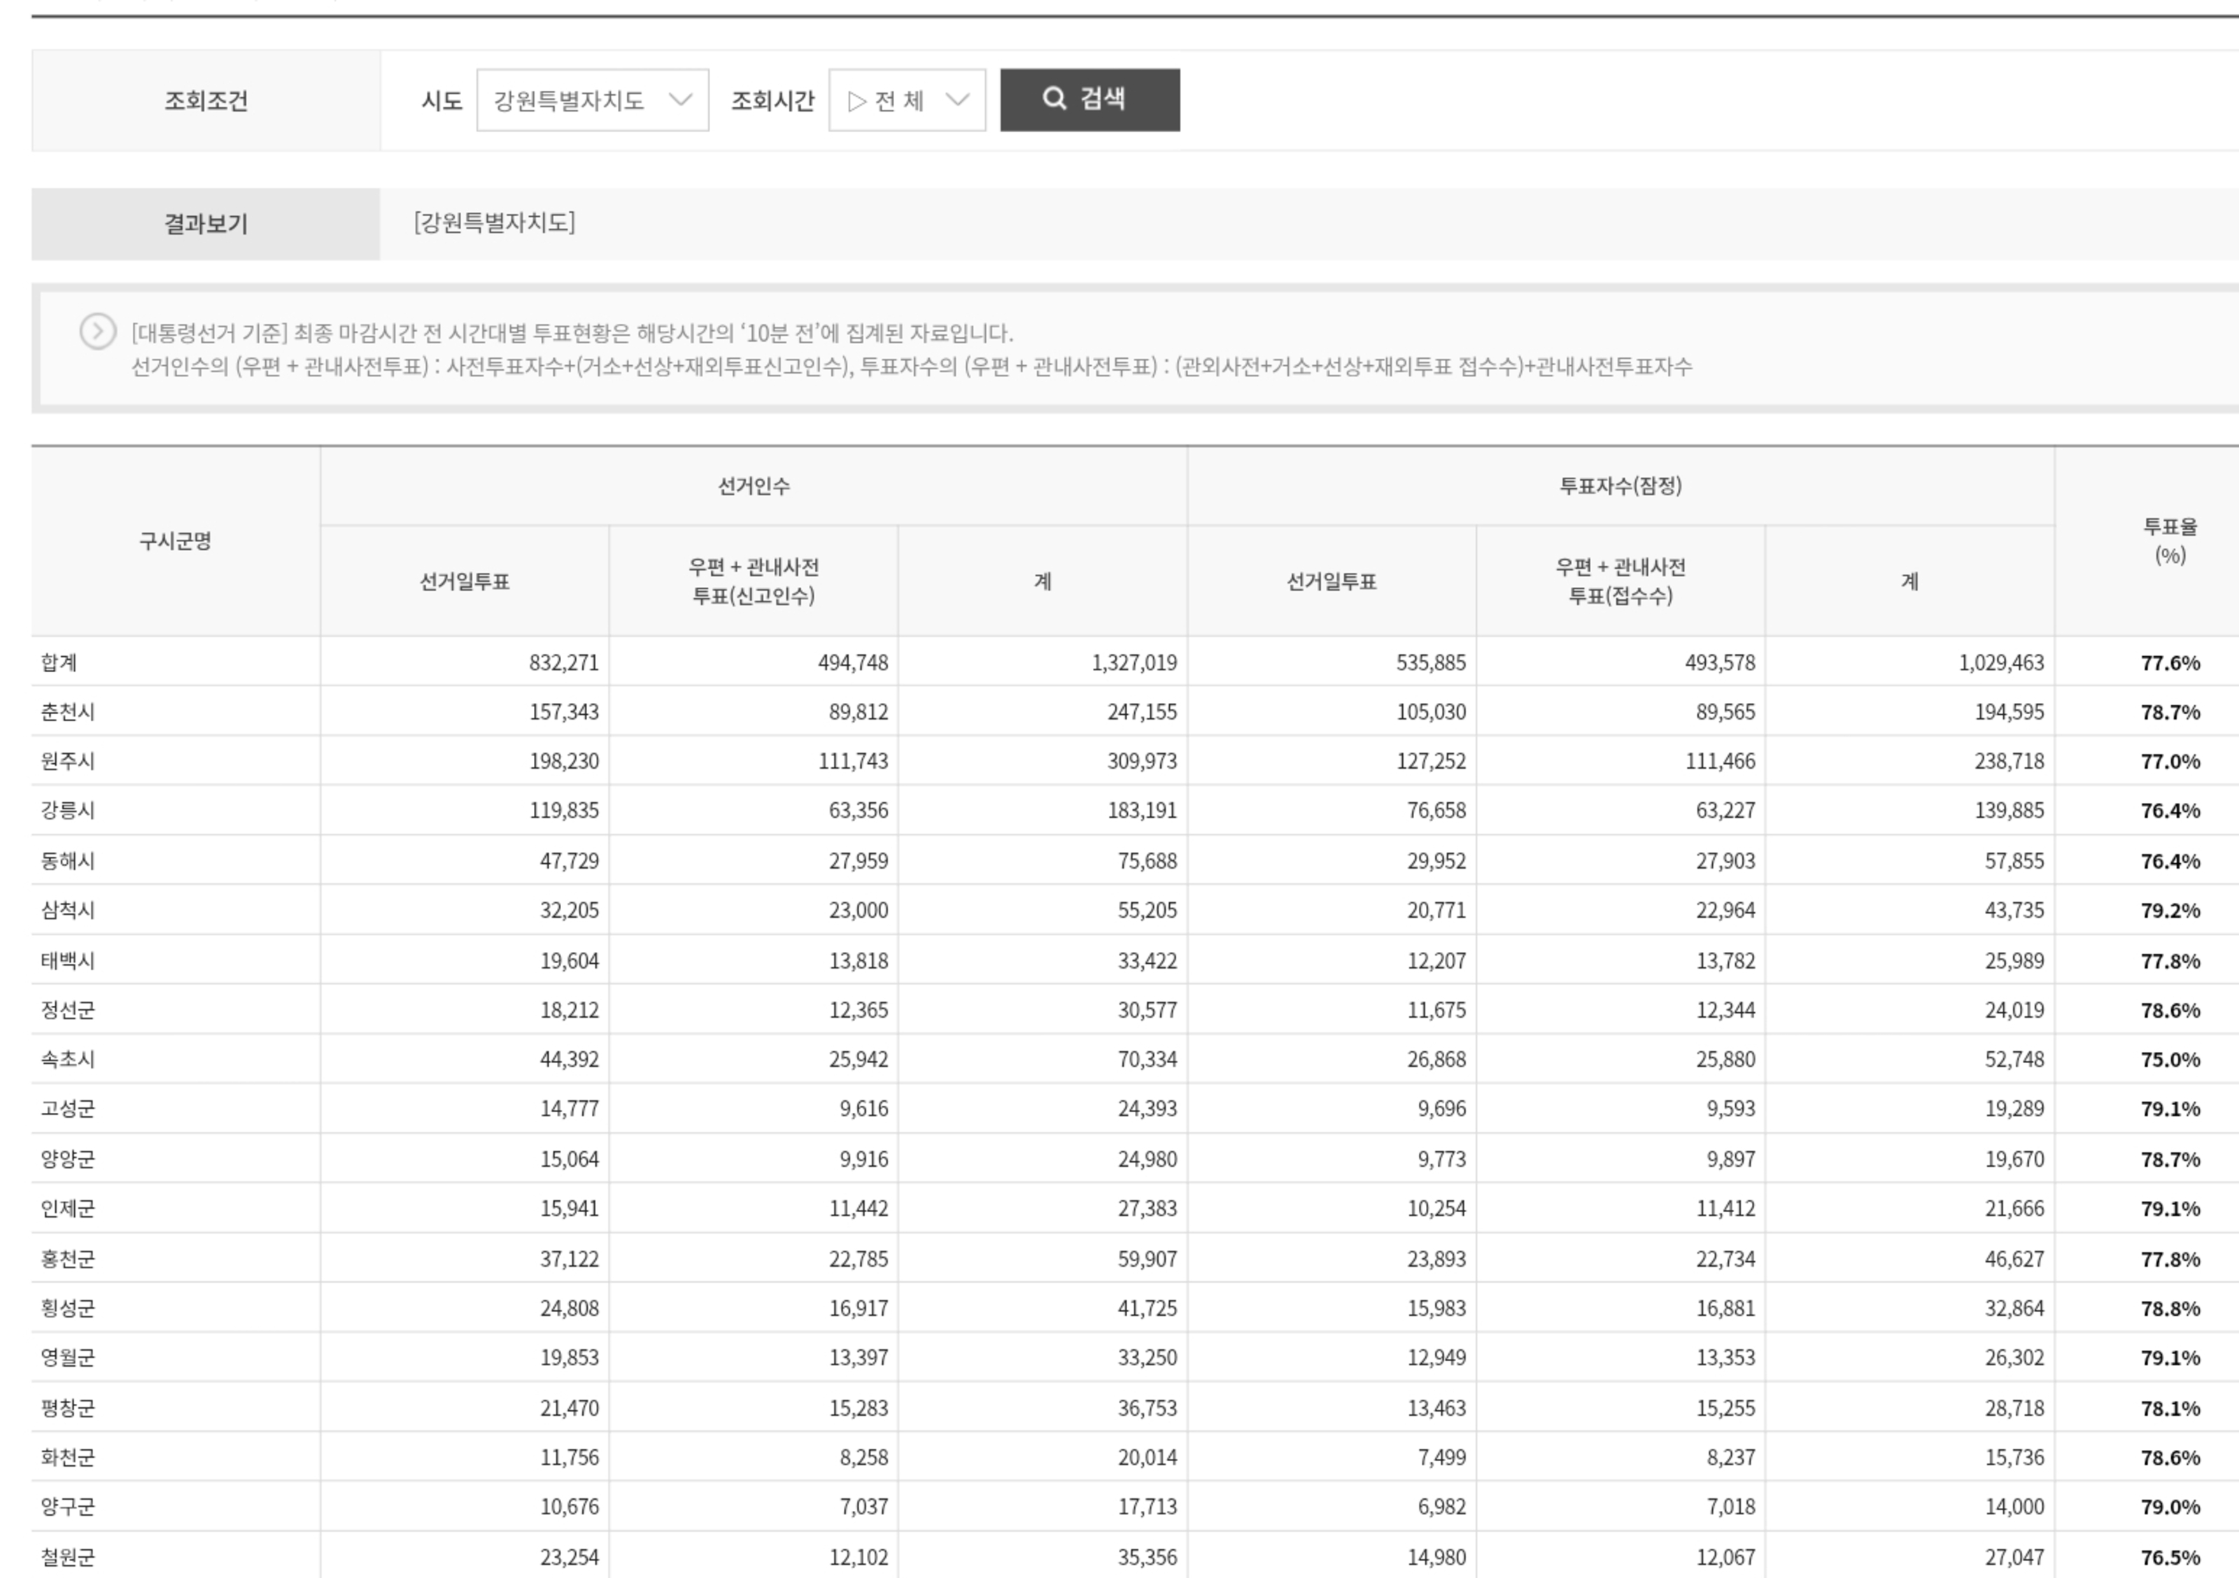
Task: Click the 검색 search button
Action: [1089, 99]
